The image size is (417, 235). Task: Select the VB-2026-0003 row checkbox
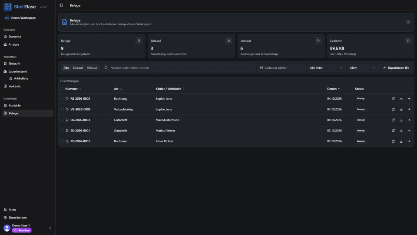62,109
